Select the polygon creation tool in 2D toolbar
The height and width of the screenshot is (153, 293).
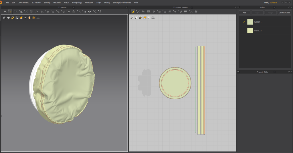coord(143,11)
